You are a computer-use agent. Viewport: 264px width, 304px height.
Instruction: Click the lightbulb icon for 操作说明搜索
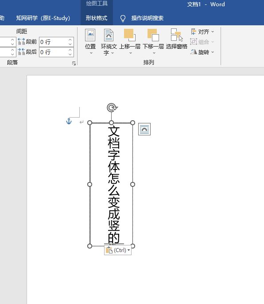pyautogui.click(x=123, y=19)
